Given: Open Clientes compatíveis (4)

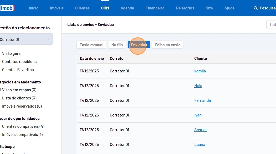Looking at the screenshot, I should (23, 126).
